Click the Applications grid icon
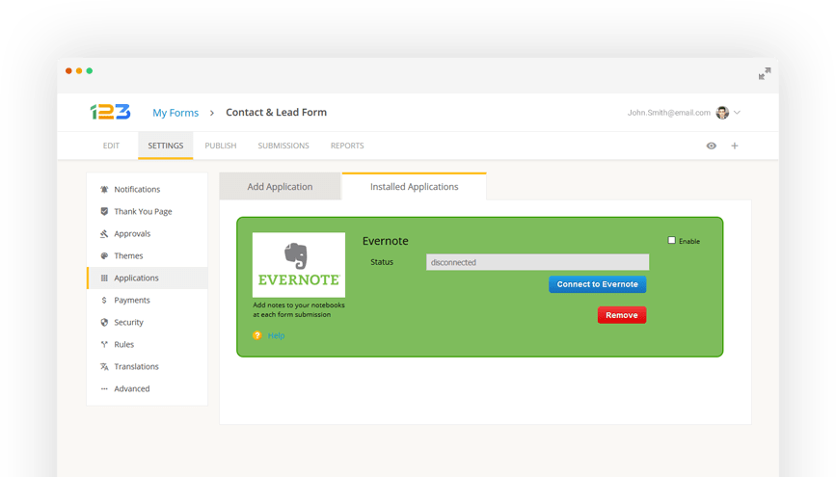 104,278
